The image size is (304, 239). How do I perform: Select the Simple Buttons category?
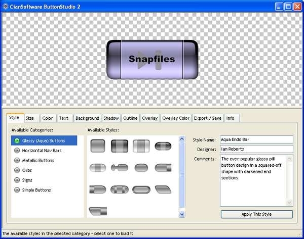click(44, 190)
